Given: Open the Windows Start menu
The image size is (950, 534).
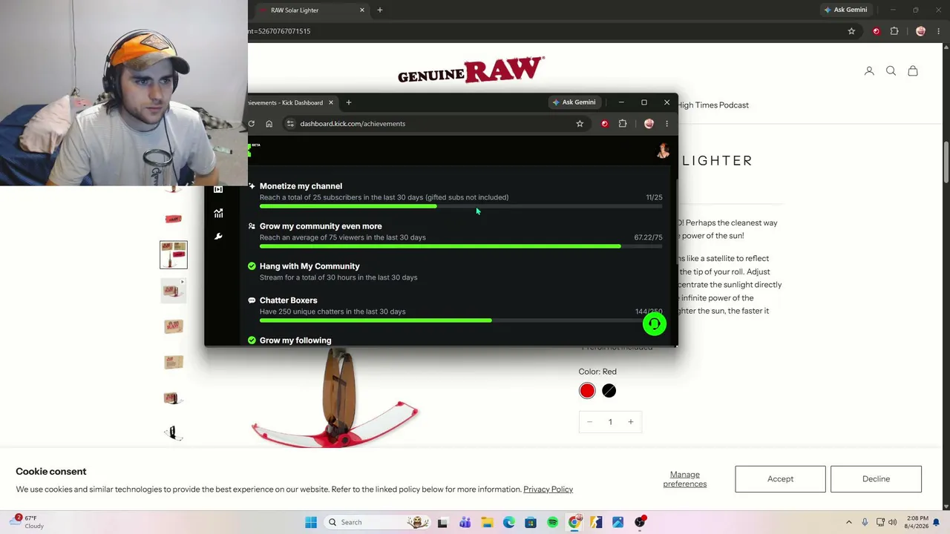Looking at the screenshot, I should (x=311, y=522).
